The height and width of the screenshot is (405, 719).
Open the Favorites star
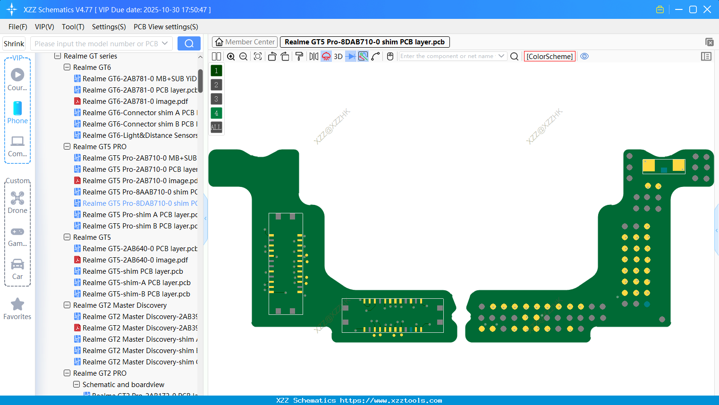pyautogui.click(x=17, y=304)
